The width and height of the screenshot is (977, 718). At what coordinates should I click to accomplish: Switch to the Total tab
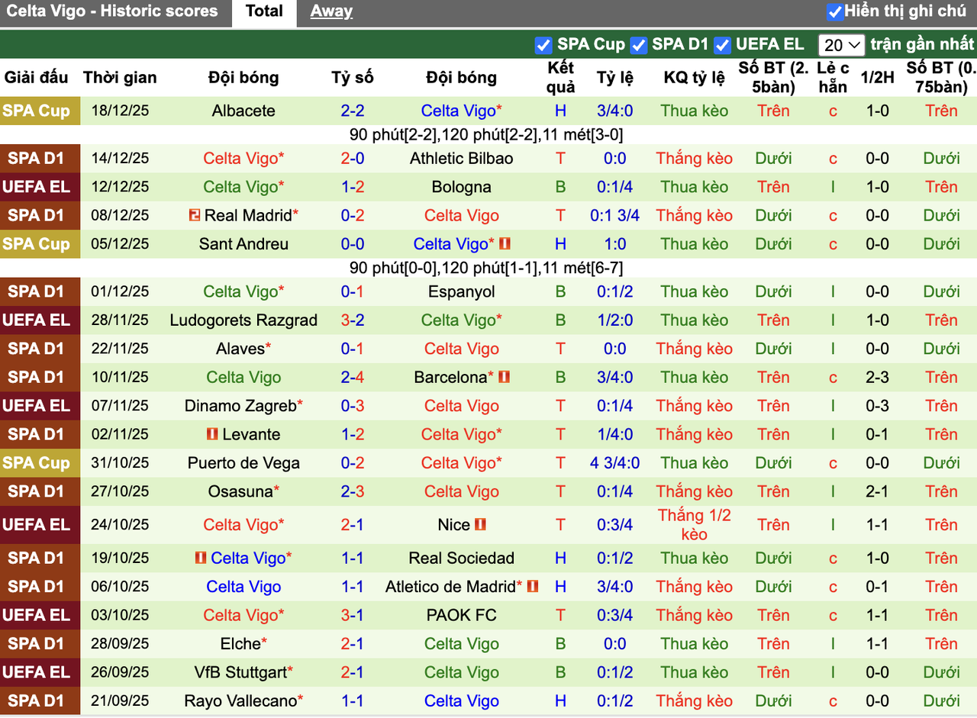(265, 11)
